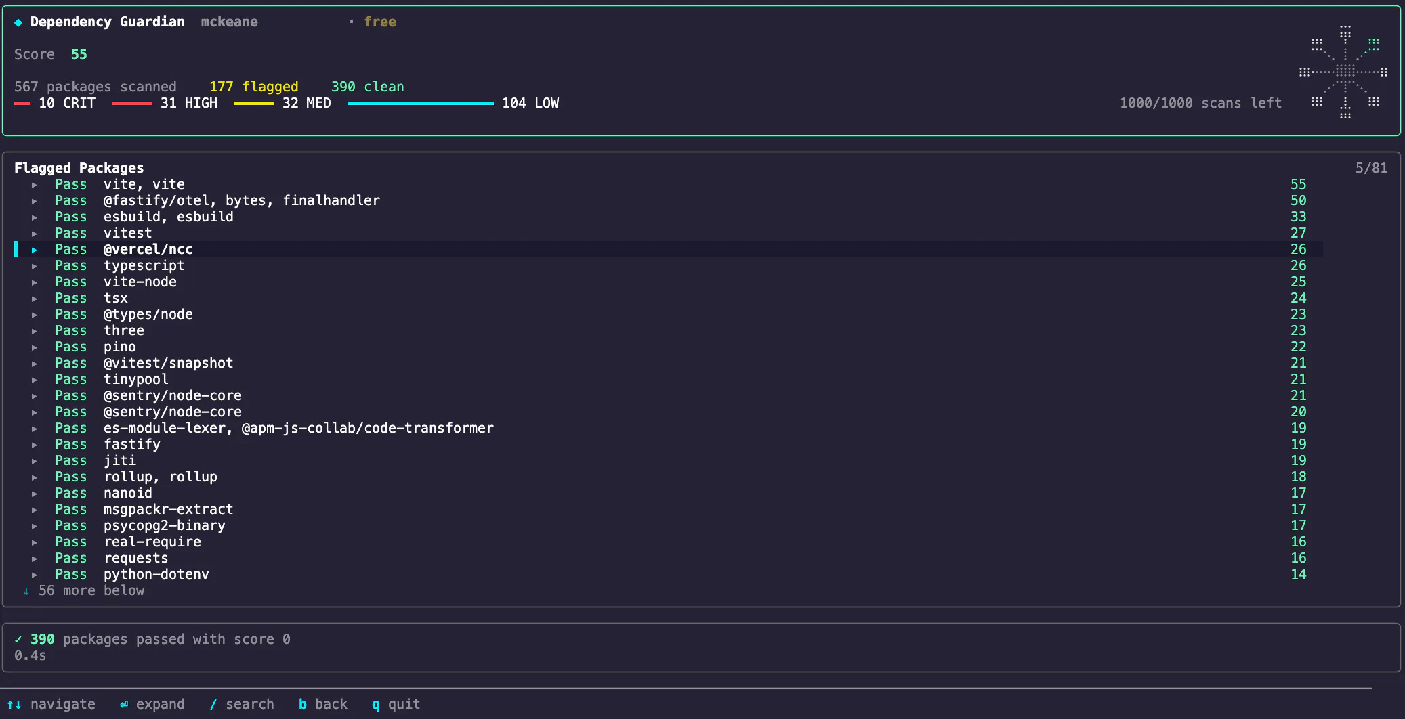Click the expand return-key icon
This screenshot has height=719, width=1405.
click(x=124, y=705)
